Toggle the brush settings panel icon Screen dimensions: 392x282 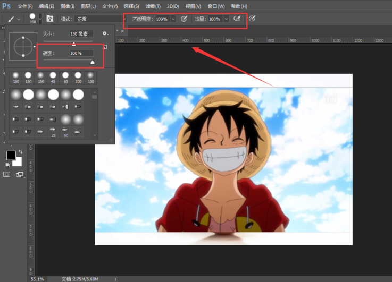[50, 19]
